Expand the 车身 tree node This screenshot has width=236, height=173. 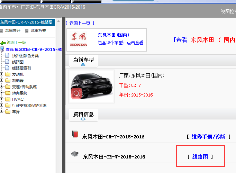[1, 111]
